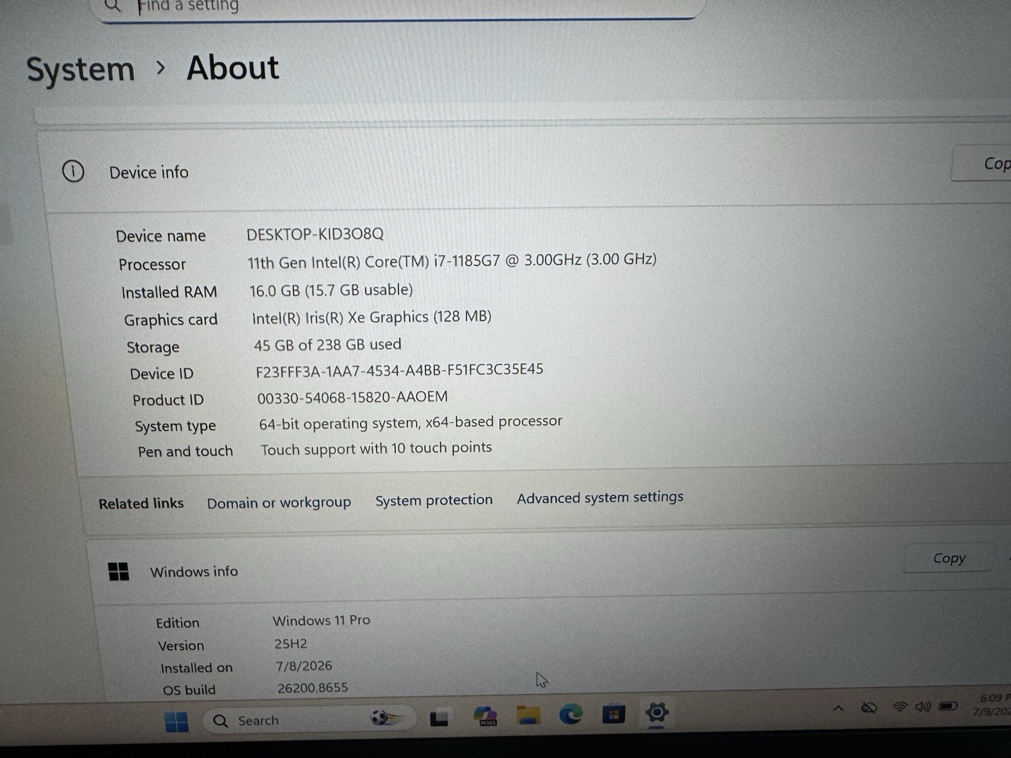The width and height of the screenshot is (1011, 758).
Task: Click the battery status tray icon
Action: coord(948,706)
